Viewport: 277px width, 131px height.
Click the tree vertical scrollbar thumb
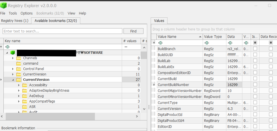pos(144,55)
